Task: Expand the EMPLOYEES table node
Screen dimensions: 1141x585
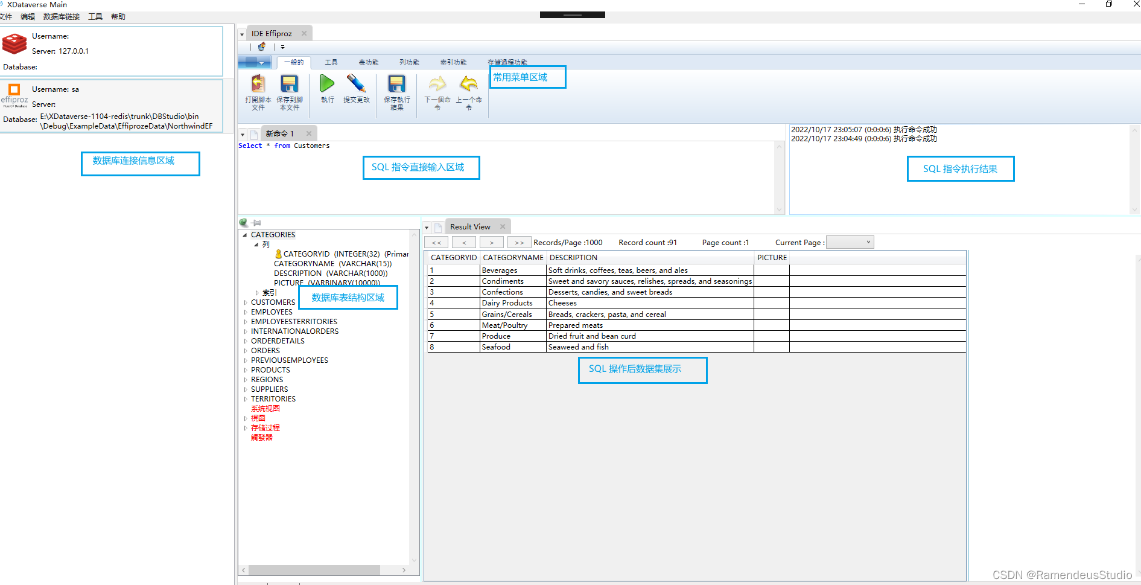Action: 245,312
